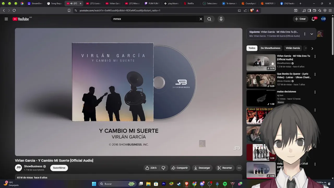The height and width of the screenshot is (188, 334).
Task: Dislike the video with thumbs down
Action: [163, 168]
